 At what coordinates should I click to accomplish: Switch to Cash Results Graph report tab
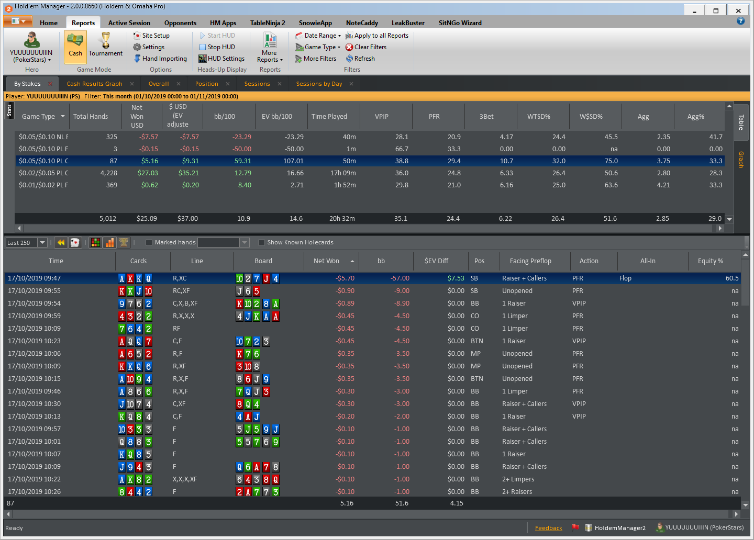point(94,84)
